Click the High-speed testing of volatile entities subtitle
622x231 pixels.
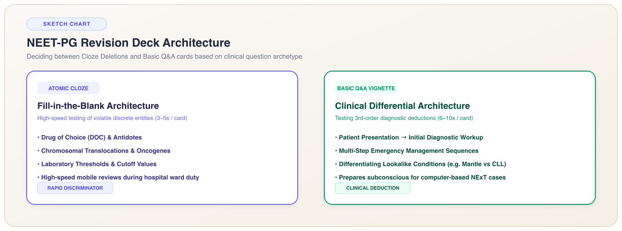[x=112, y=118]
